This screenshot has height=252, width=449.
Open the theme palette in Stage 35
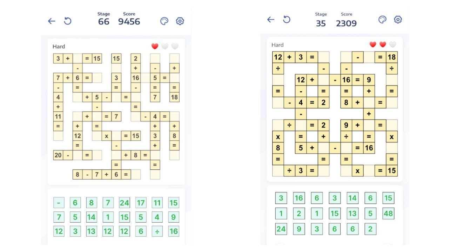[x=382, y=20]
